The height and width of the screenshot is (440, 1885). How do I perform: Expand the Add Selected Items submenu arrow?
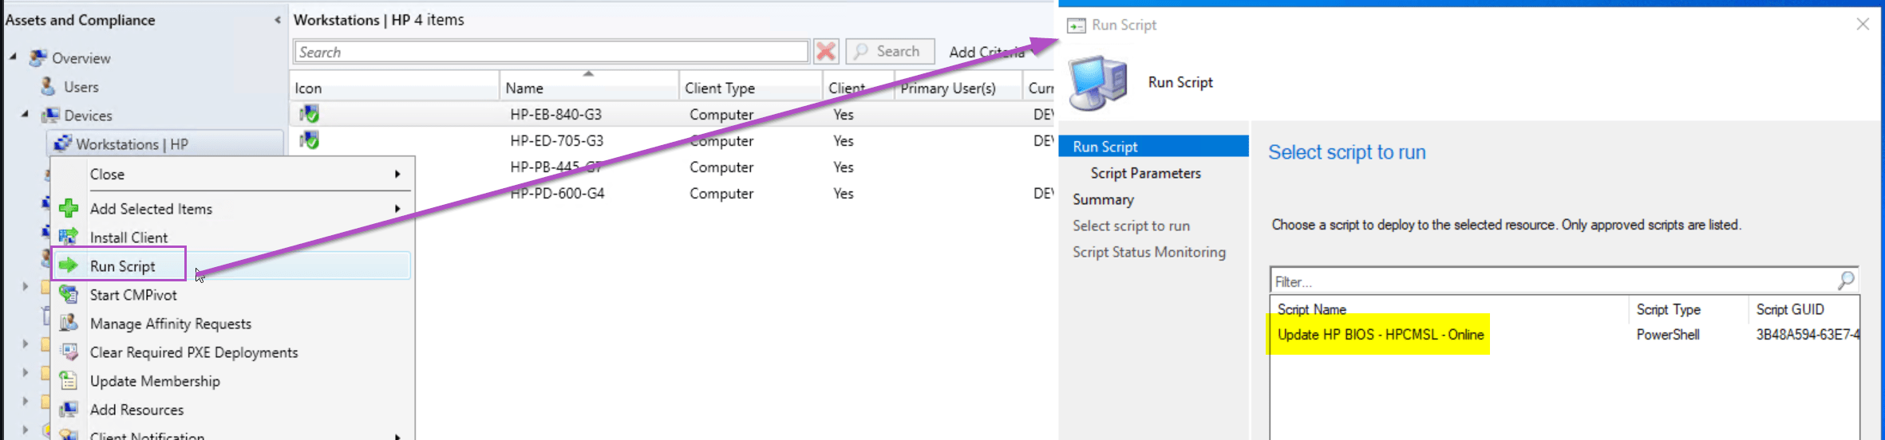point(397,209)
